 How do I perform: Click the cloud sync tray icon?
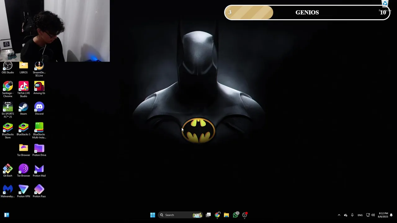tap(346, 215)
